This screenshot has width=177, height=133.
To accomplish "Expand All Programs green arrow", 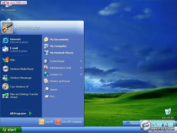I will (30, 113).
